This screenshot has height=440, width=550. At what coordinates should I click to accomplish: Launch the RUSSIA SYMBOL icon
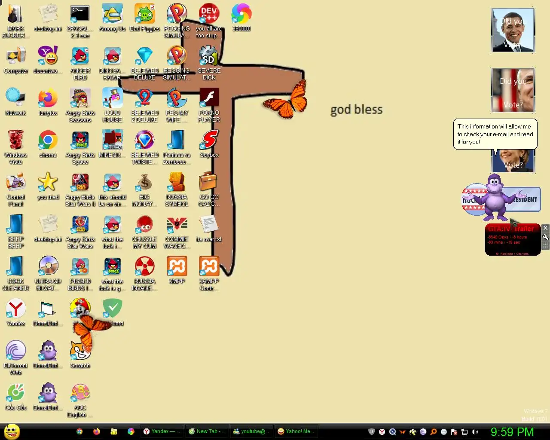tap(177, 189)
